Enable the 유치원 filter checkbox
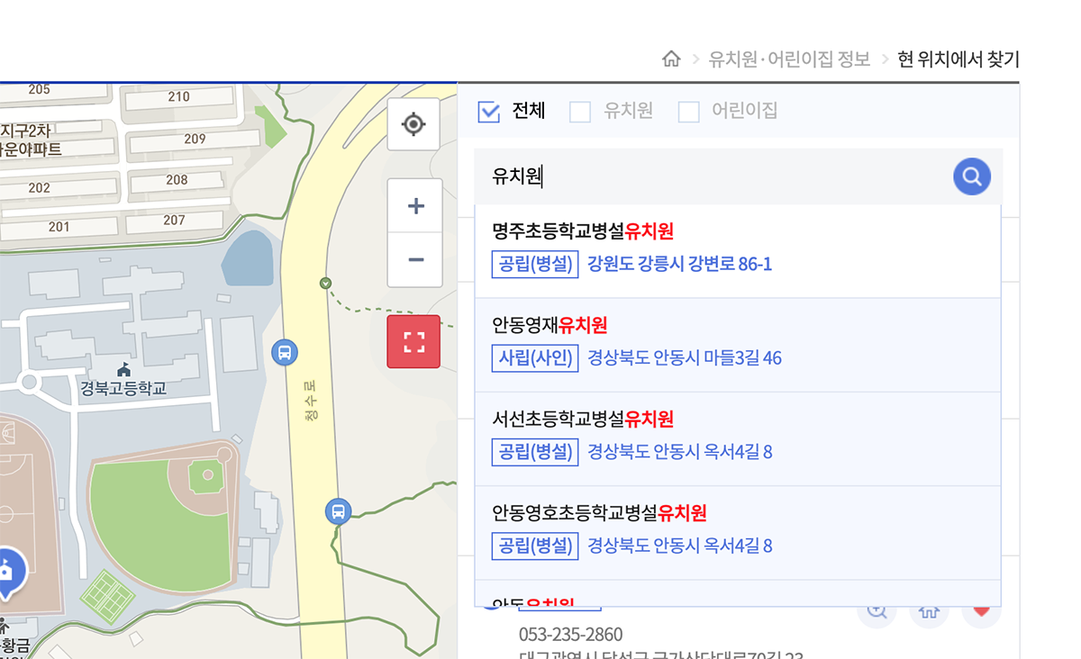This screenshot has height=659, width=1081. (x=580, y=111)
